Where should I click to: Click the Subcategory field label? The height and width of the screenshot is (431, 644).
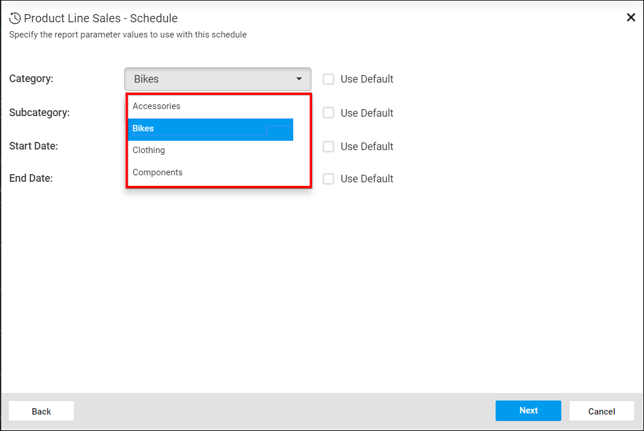[39, 113]
